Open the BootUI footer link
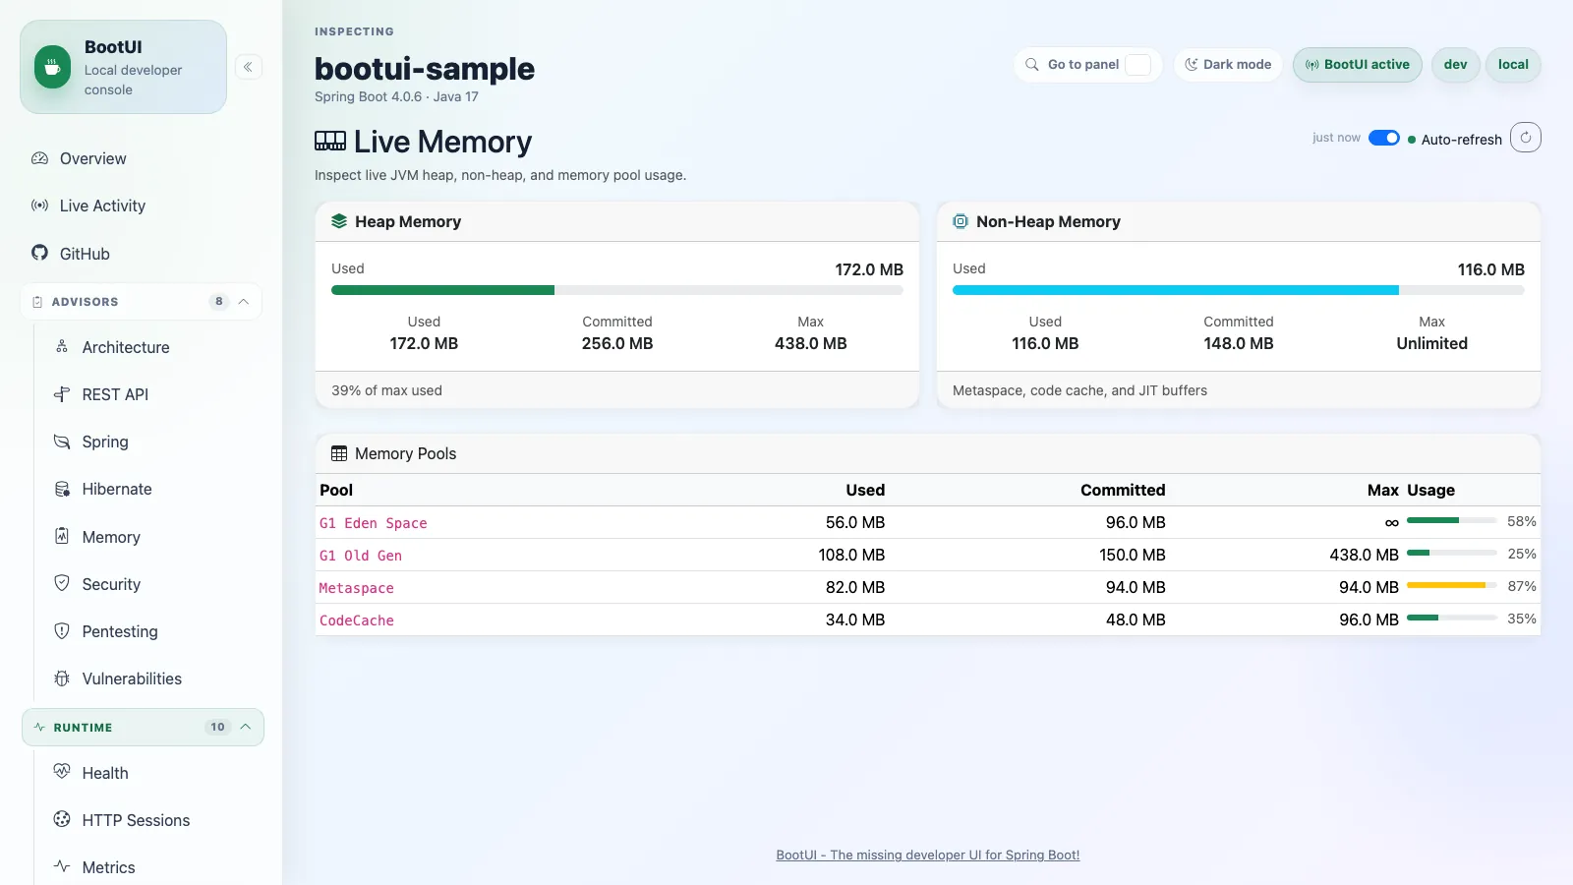1573x885 pixels. pyautogui.click(x=928, y=855)
